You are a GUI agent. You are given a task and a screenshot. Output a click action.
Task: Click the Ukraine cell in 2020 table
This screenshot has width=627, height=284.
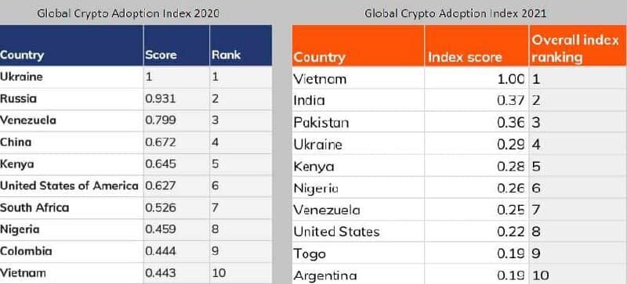[71, 77]
